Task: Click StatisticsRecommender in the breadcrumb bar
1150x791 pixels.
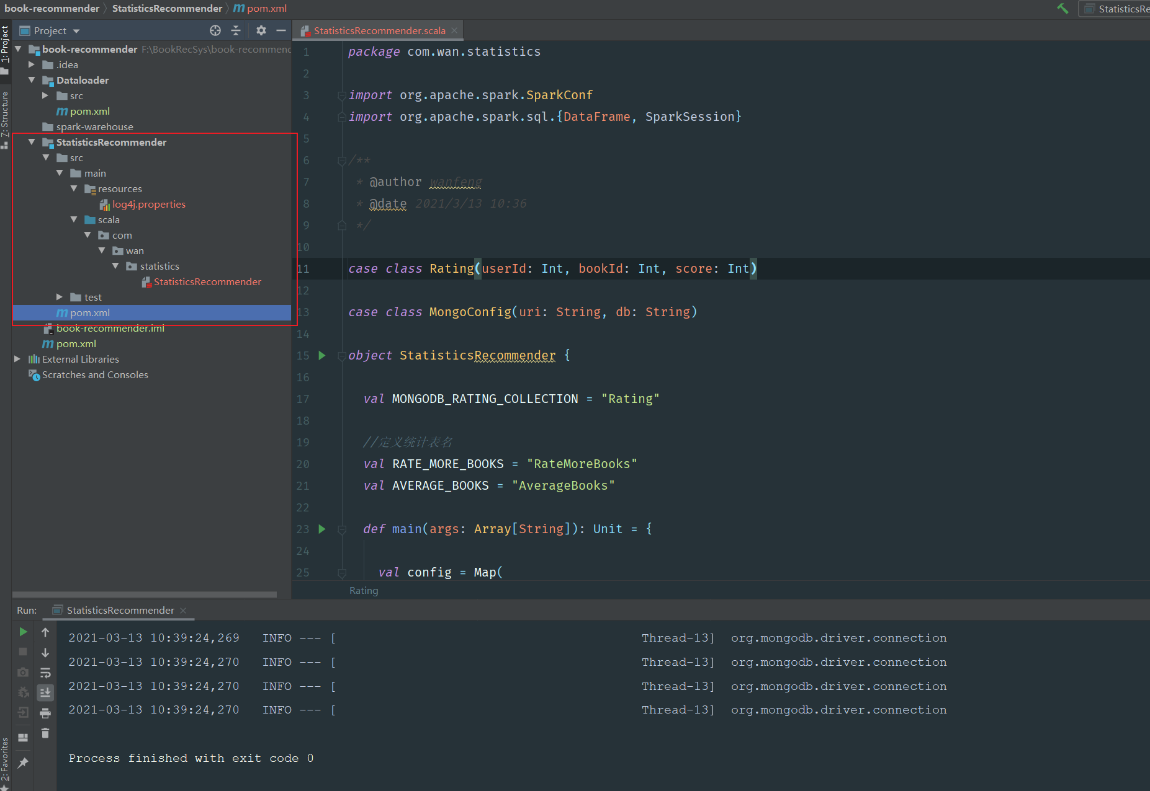Action: (x=167, y=9)
